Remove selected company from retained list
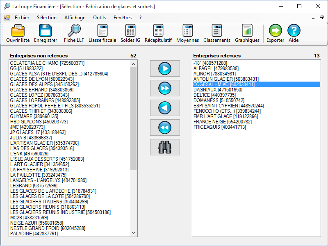This screenshot has width=328, height=246. click(165, 108)
